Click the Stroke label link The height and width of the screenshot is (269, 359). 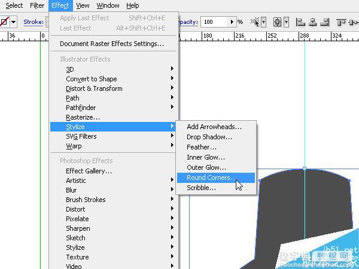point(34,22)
